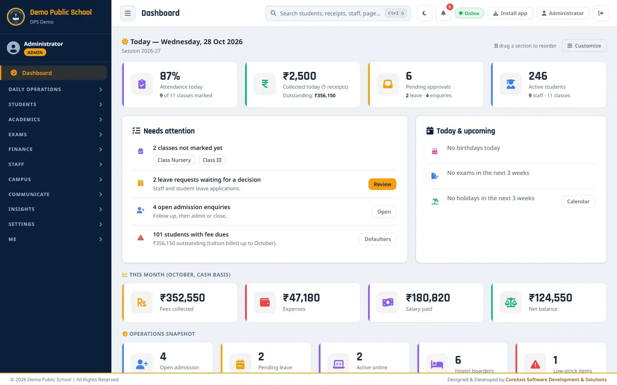
Task: Expand the Insights sidebar menu
Action: (56, 209)
